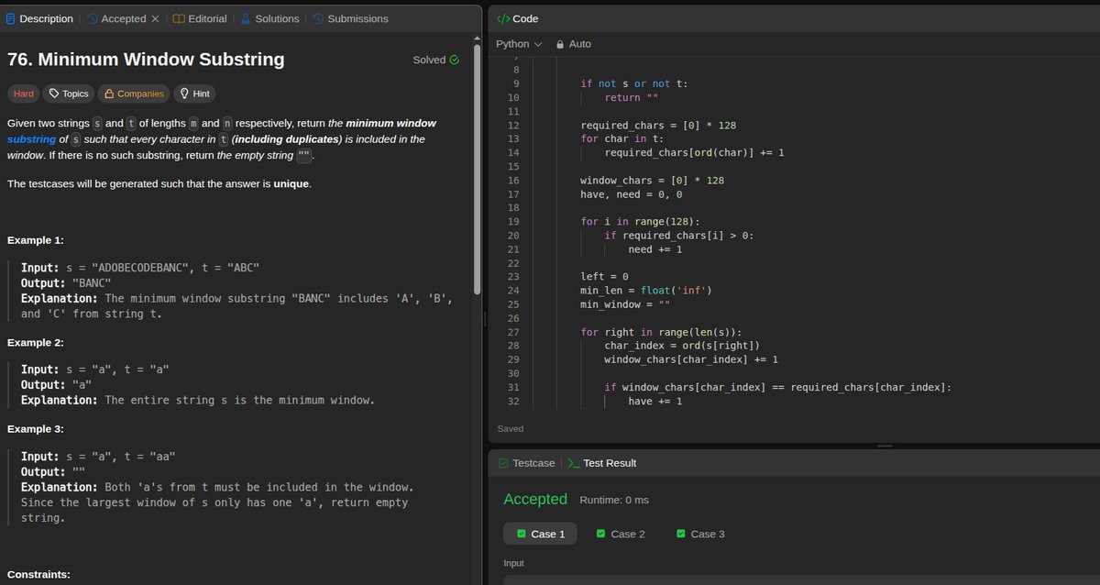Click the Description tab document icon

coord(10,18)
